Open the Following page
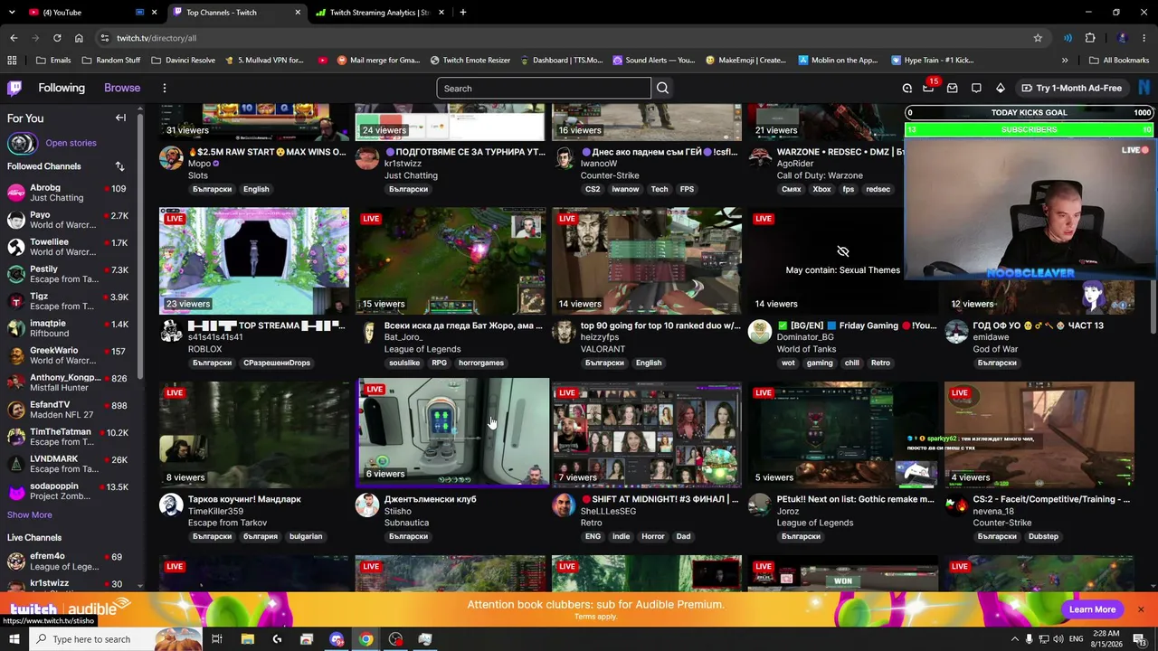 [x=62, y=88]
